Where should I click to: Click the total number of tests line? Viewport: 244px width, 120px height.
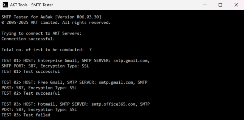pyautogui.click(x=47, y=50)
